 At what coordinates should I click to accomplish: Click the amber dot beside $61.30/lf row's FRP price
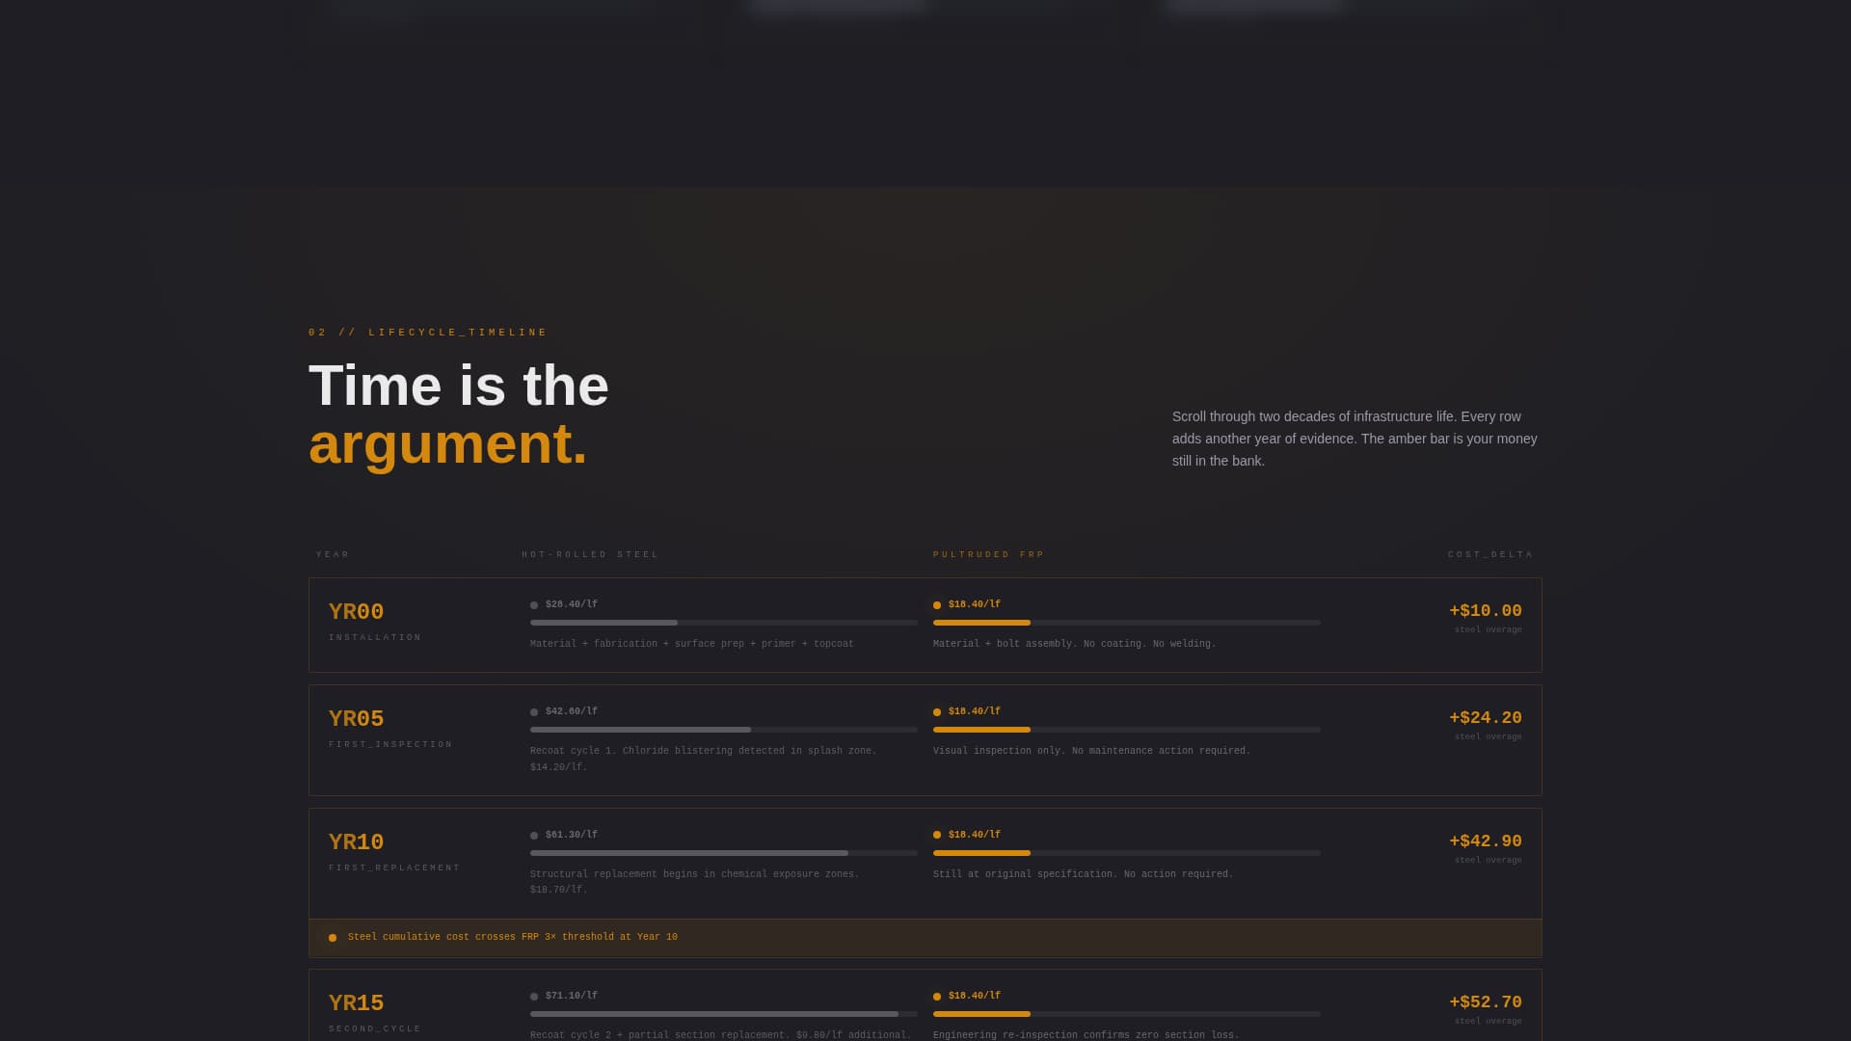coord(938,835)
